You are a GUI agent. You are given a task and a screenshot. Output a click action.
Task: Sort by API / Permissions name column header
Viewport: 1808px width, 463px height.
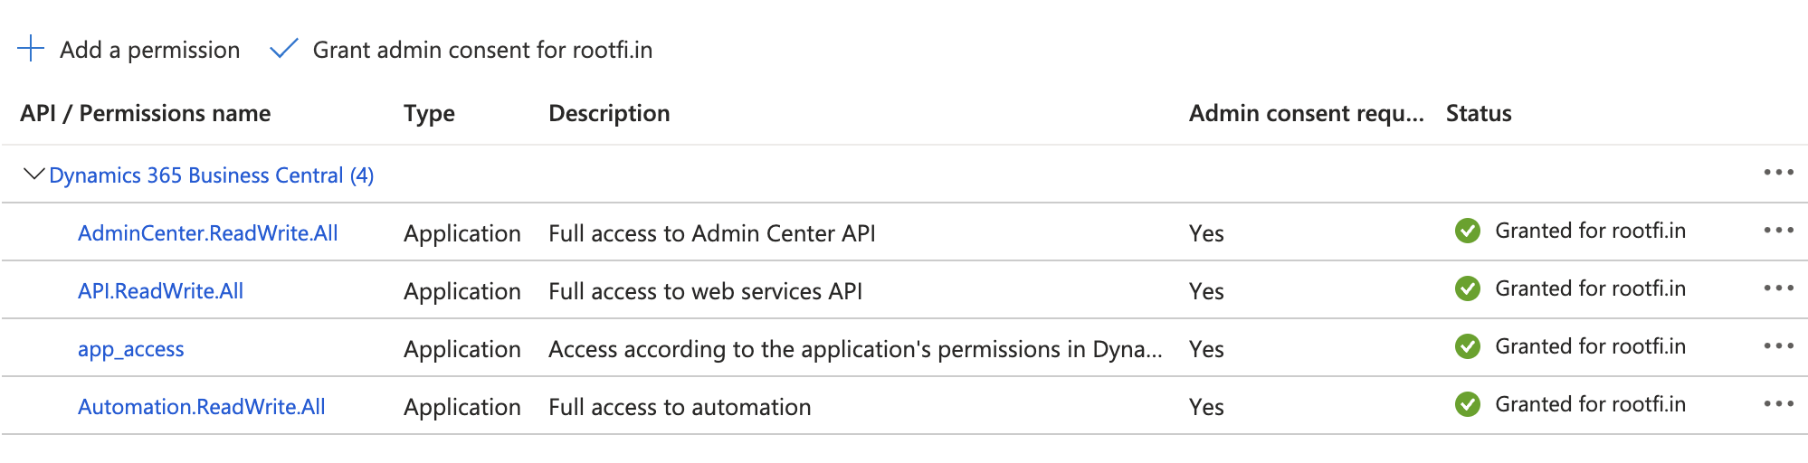(146, 113)
